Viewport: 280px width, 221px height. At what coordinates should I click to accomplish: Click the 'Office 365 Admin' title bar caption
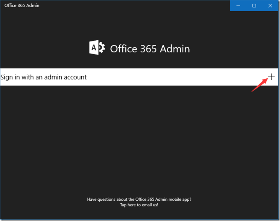tap(22, 6)
